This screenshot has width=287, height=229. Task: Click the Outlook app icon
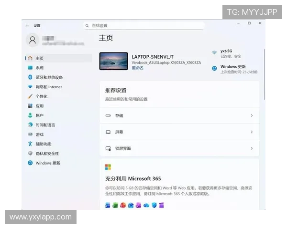click(x=131, y=205)
